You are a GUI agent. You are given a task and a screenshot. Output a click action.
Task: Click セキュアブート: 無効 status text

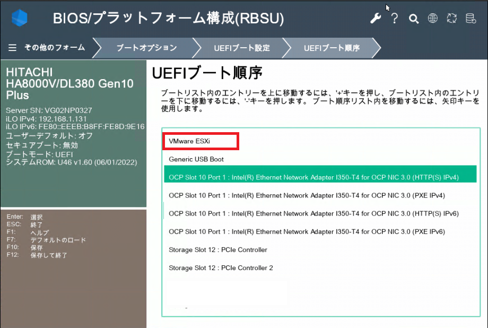point(42,145)
